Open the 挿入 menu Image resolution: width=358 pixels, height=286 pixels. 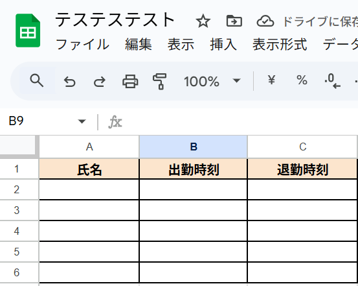pyautogui.click(x=223, y=44)
